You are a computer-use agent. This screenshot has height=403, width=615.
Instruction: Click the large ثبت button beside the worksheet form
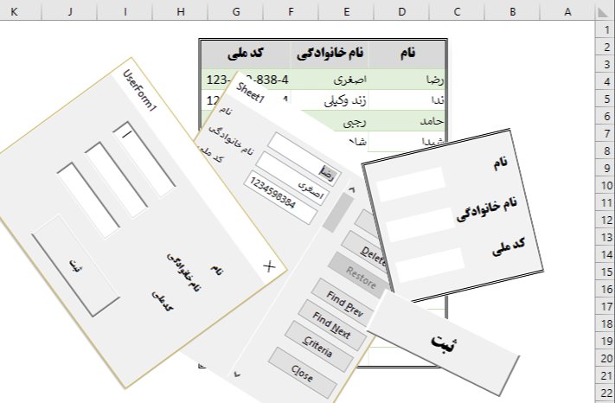click(444, 343)
